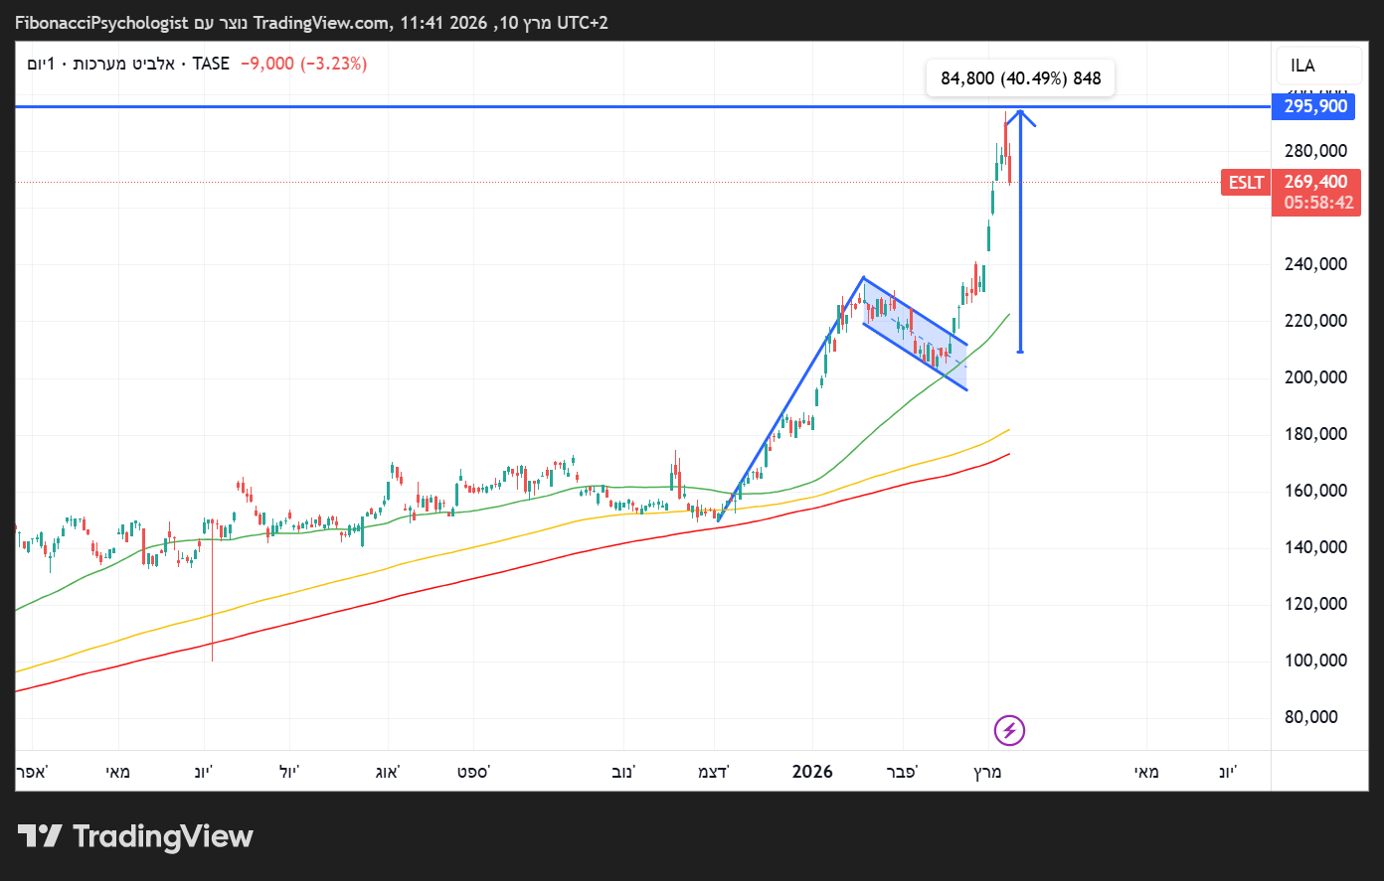Click the 100,000 price axis label

[1316, 661]
